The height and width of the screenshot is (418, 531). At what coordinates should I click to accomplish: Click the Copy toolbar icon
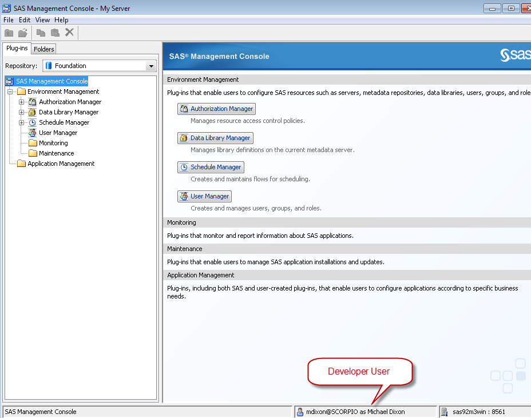pos(41,33)
